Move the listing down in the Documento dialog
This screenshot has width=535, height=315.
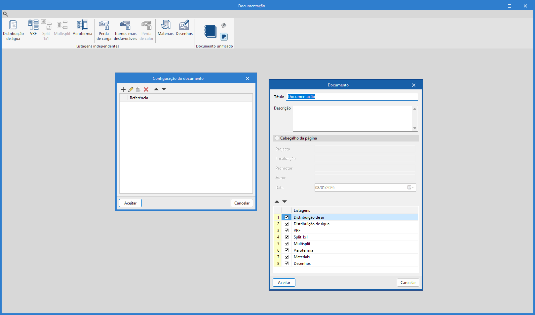[285, 202]
